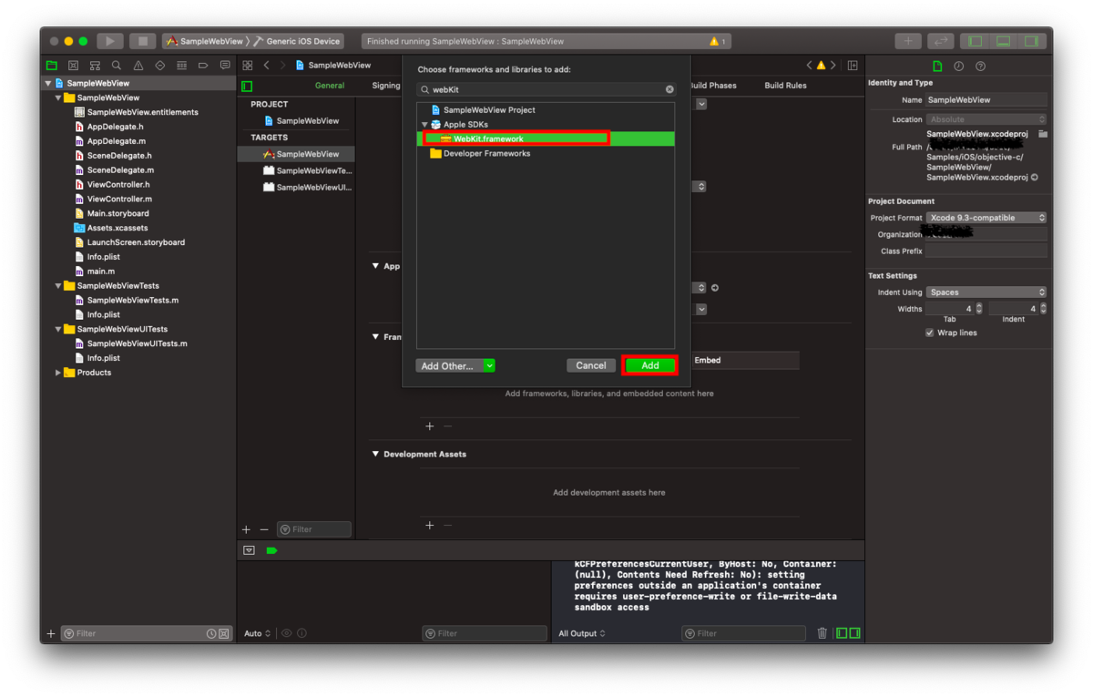The image size is (1093, 697).
Task: Enable the Wrap lines checkbox
Action: (930, 333)
